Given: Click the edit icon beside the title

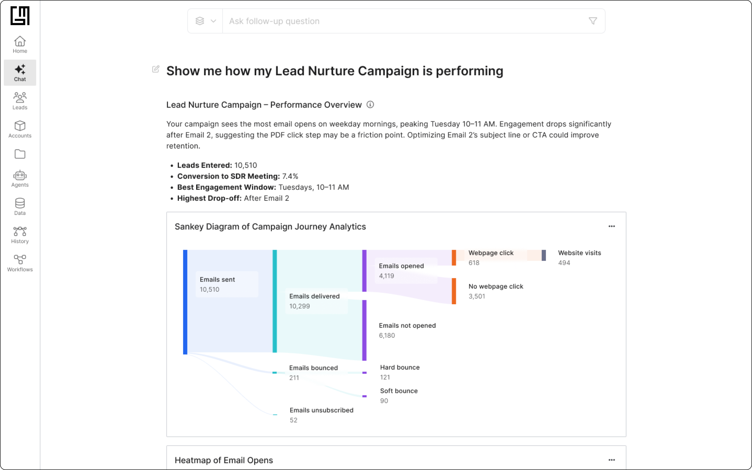Looking at the screenshot, I should pyautogui.click(x=156, y=69).
